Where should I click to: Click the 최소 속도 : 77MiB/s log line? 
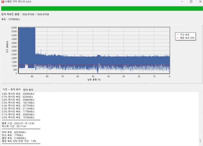coord(12,135)
